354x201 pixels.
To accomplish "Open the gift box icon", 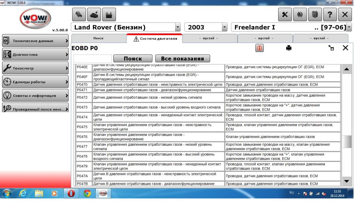I will click(x=315, y=14).
